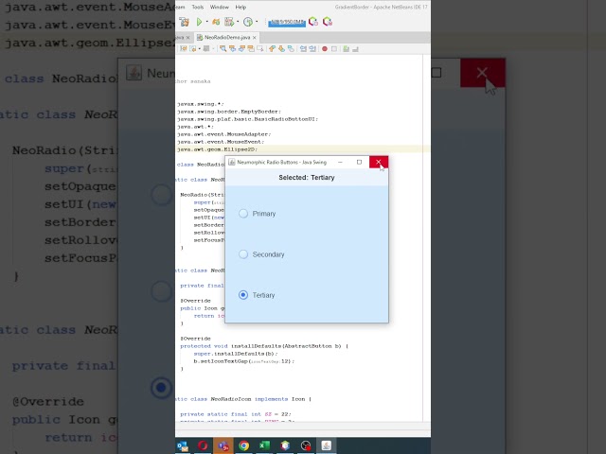Screen dimensions: 606x454
Task: Open dropdown beside the grey editor icon
Action: coord(213,48)
